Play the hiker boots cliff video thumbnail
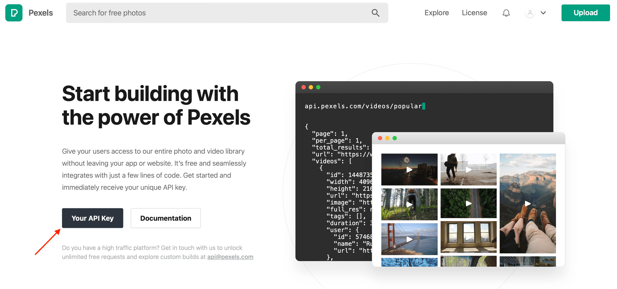Viewport: 617px width, 289px height. [528, 203]
